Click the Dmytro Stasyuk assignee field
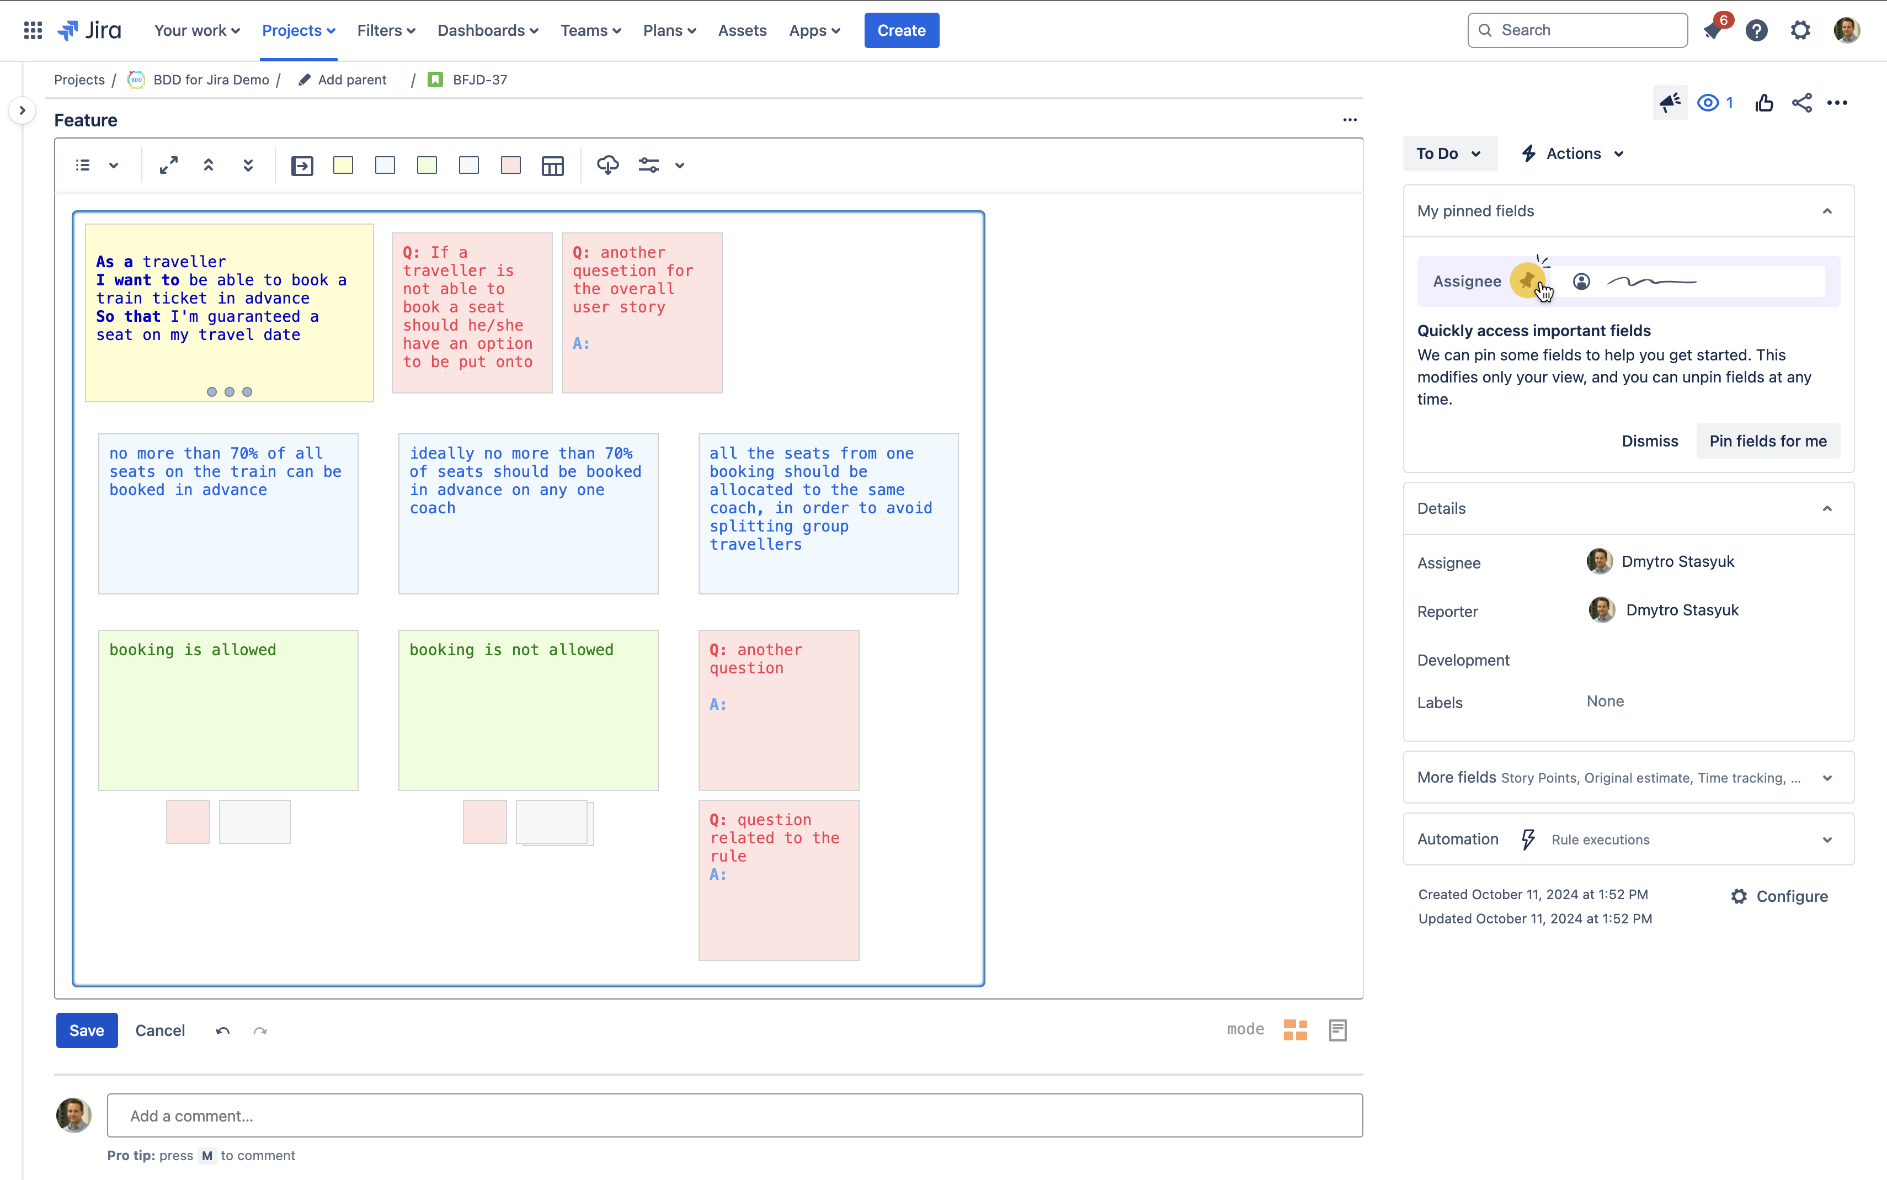 tap(1660, 562)
